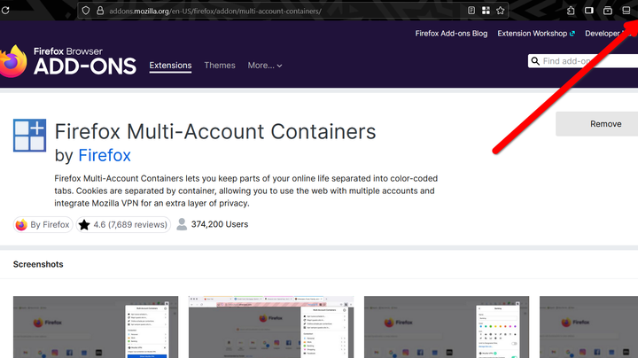Toggle the sidebar toolbar icon
The width and height of the screenshot is (638, 358).
coord(588,11)
